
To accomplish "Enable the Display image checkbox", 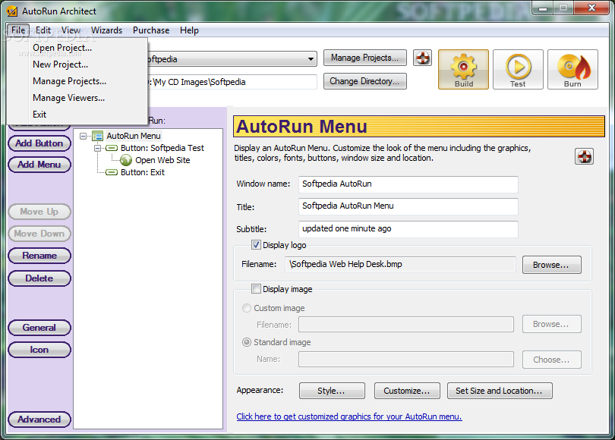I will 256,289.
